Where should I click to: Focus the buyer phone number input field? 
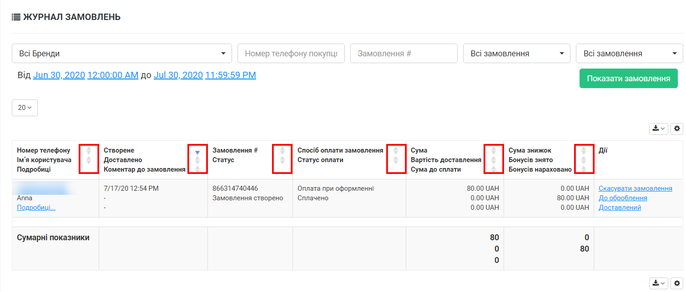click(291, 54)
